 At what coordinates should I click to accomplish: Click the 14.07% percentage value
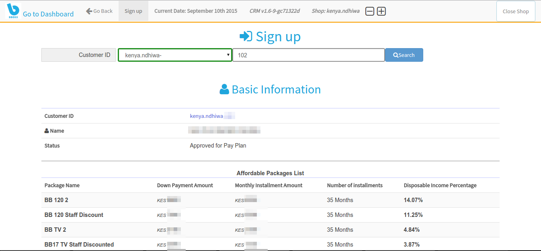(x=413, y=200)
